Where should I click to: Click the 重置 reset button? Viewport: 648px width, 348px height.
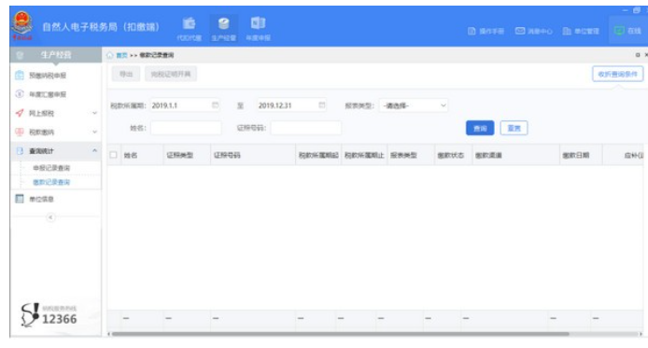514,128
